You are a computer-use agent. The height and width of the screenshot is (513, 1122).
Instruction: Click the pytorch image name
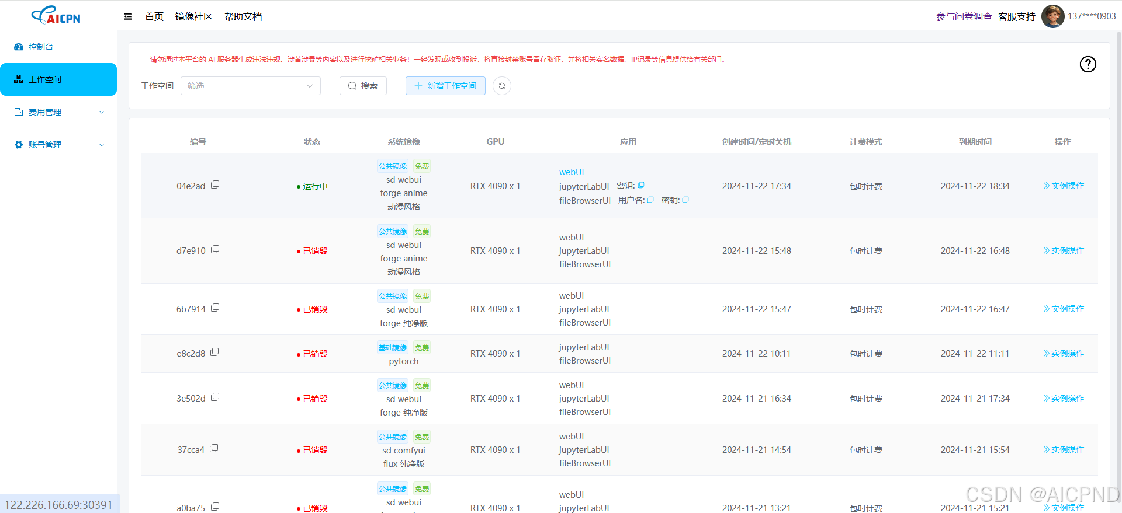tap(404, 361)
